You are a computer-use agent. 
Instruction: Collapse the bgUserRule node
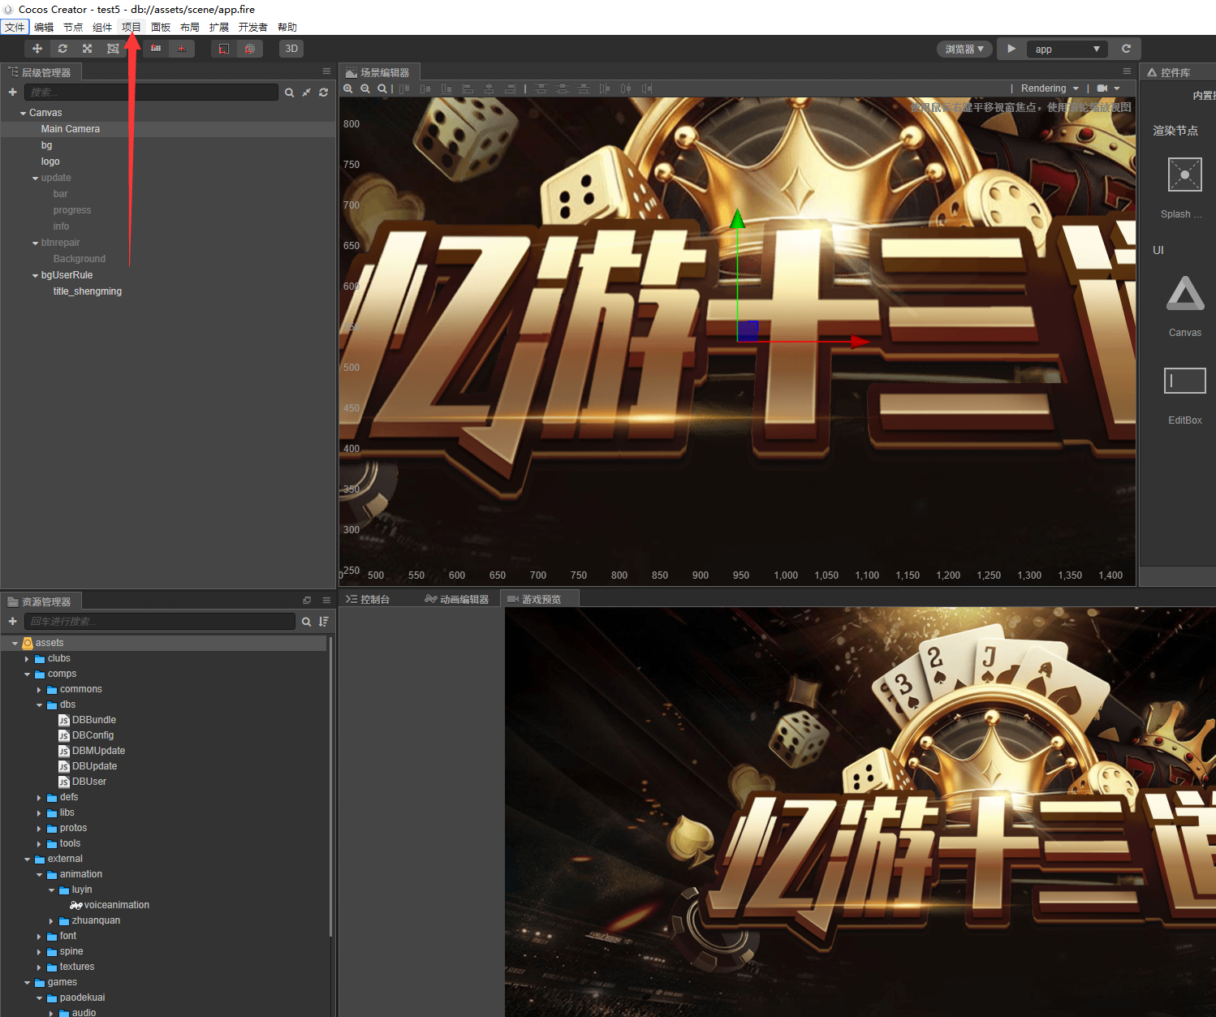point(35,276)
